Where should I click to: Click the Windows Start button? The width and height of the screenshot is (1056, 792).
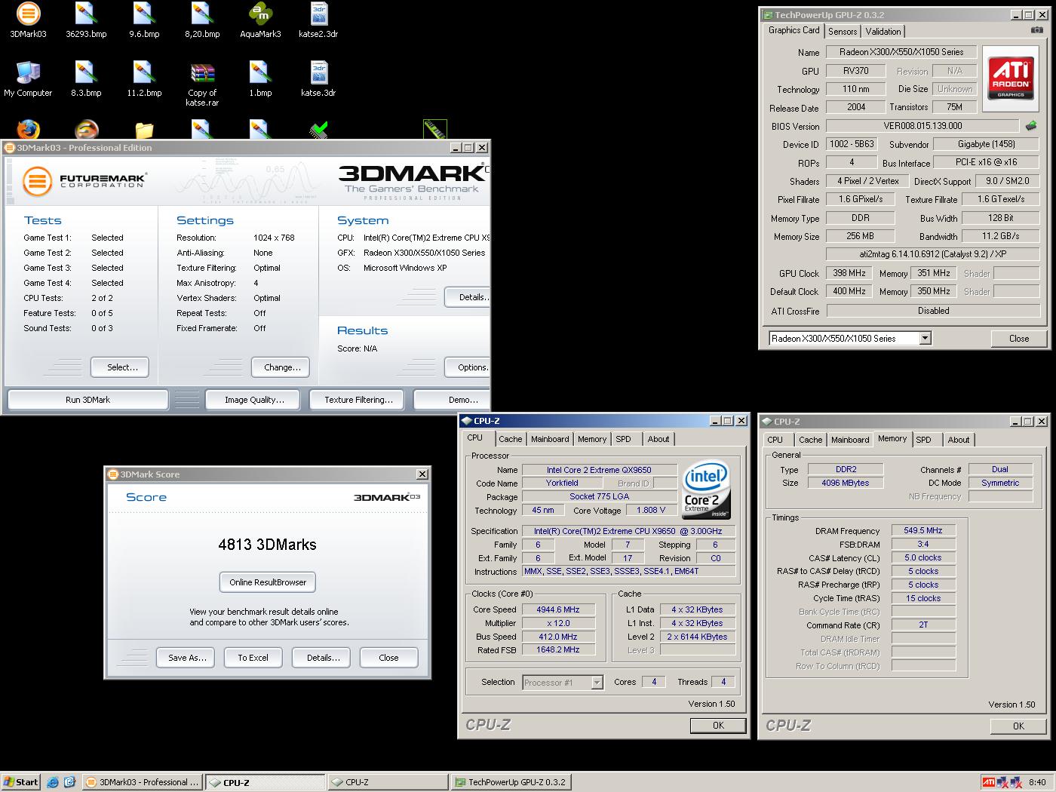point(20,782)
